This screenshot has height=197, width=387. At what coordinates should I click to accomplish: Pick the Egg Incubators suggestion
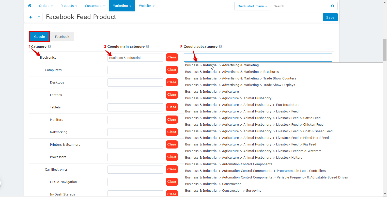283,105
